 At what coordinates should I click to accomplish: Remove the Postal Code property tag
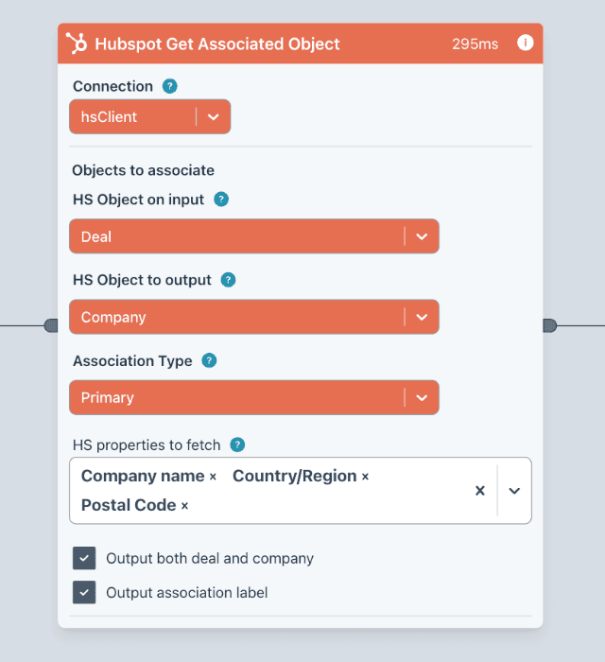point(184,505)
